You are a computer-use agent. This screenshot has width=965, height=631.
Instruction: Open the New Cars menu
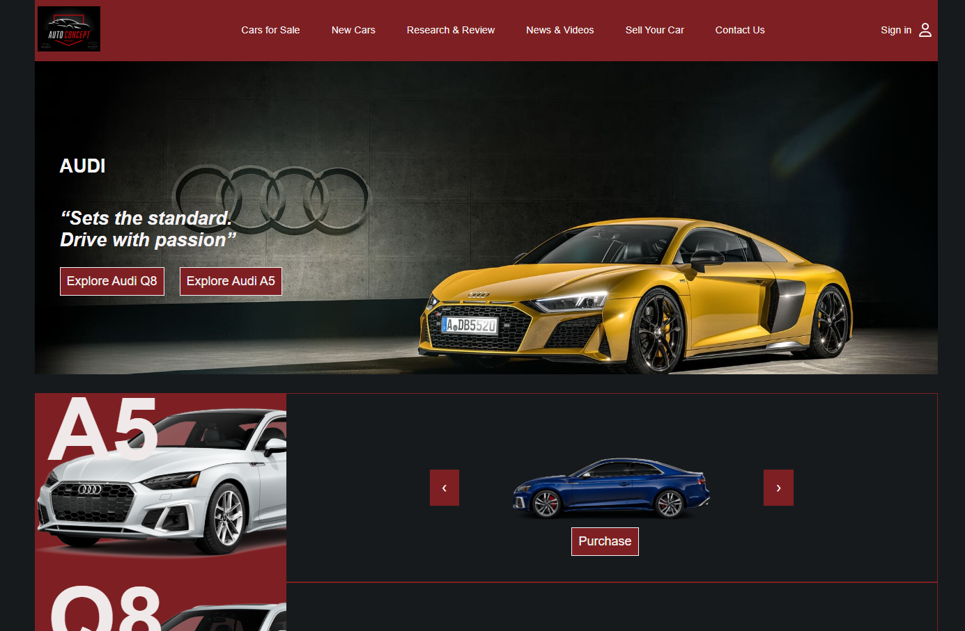(x=353, y=30)
